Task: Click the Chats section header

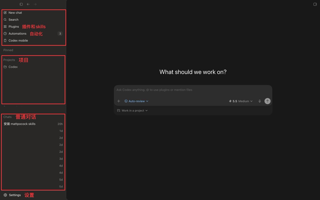Action: coord(7,117)
